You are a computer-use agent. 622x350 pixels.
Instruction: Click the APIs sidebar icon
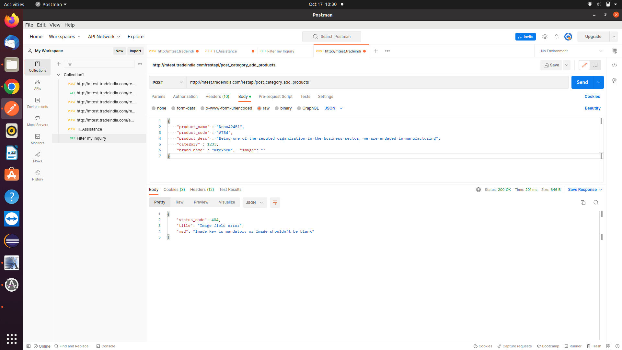point(37,85)
